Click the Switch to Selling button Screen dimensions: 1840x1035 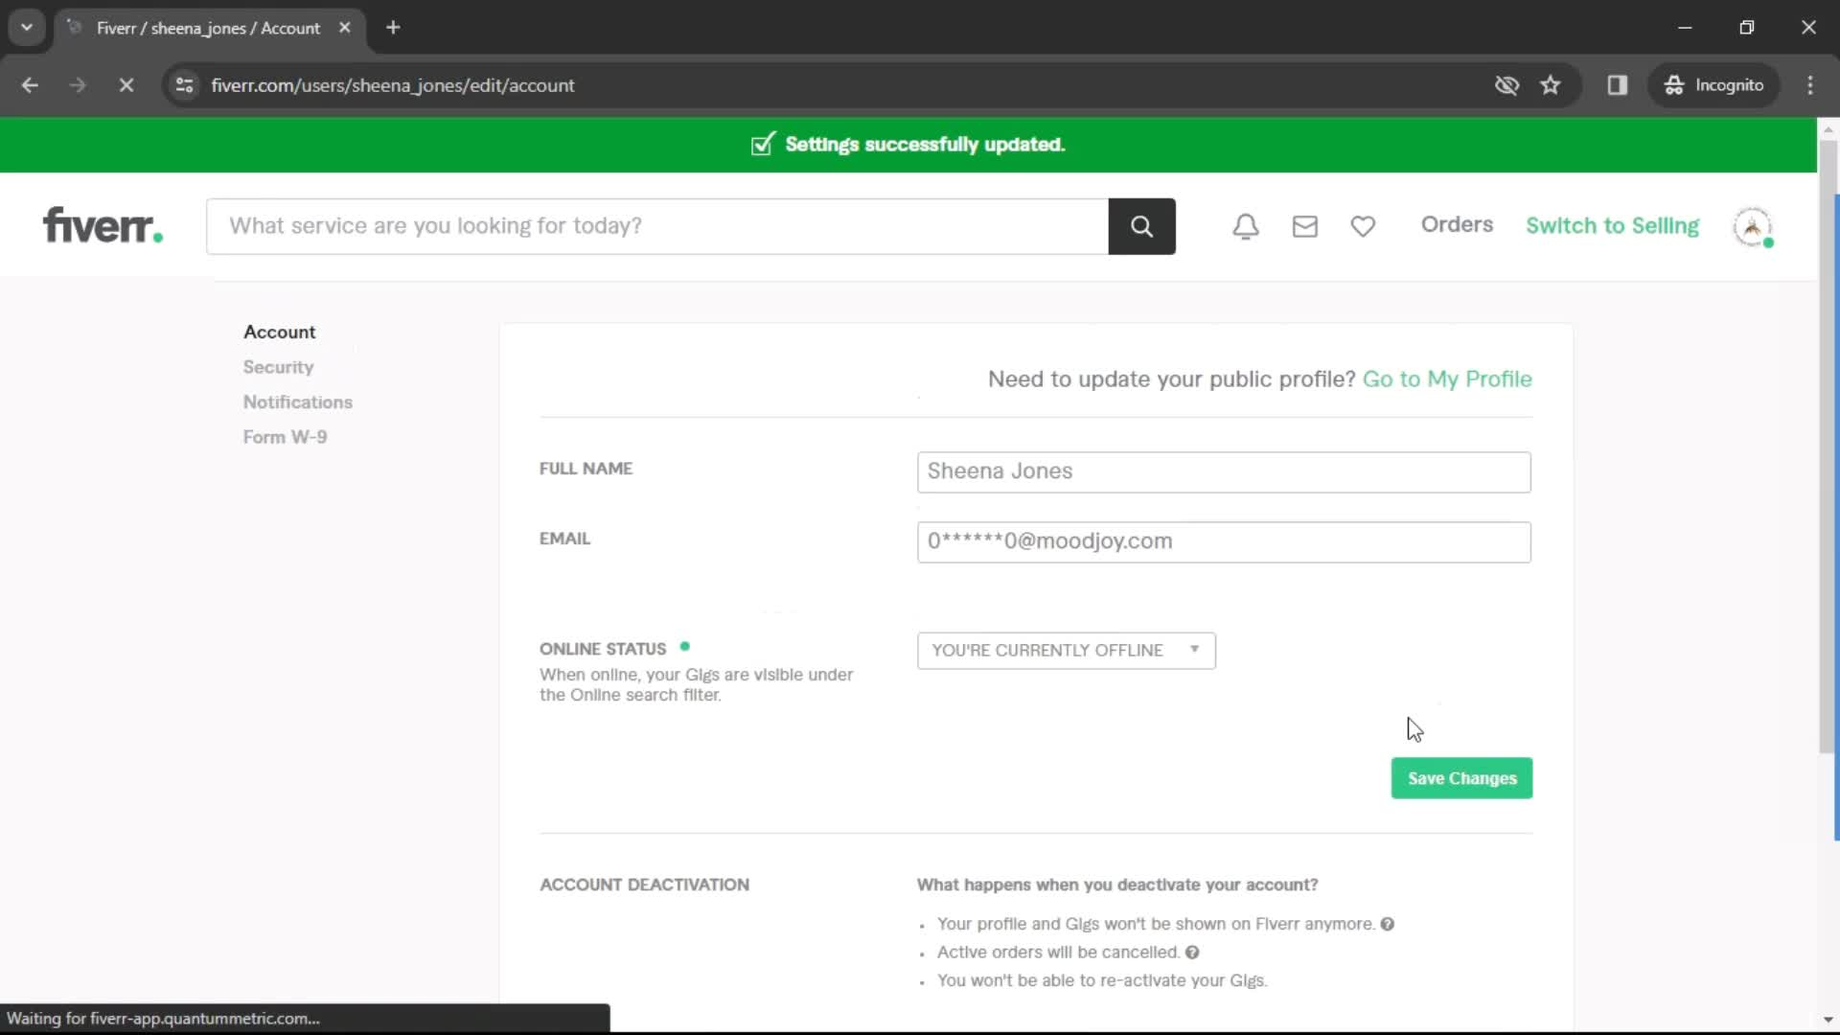click(1614, 225)
